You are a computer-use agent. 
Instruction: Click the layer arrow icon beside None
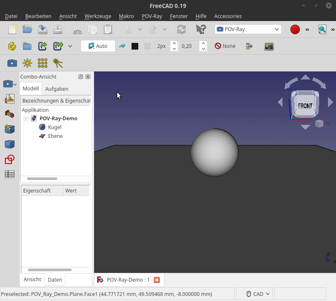pos(249,46)
